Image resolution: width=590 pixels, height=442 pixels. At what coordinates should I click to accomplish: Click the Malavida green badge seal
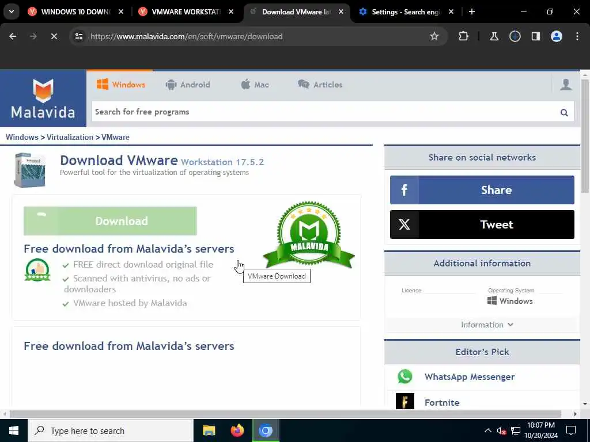[x=309, y=234]
